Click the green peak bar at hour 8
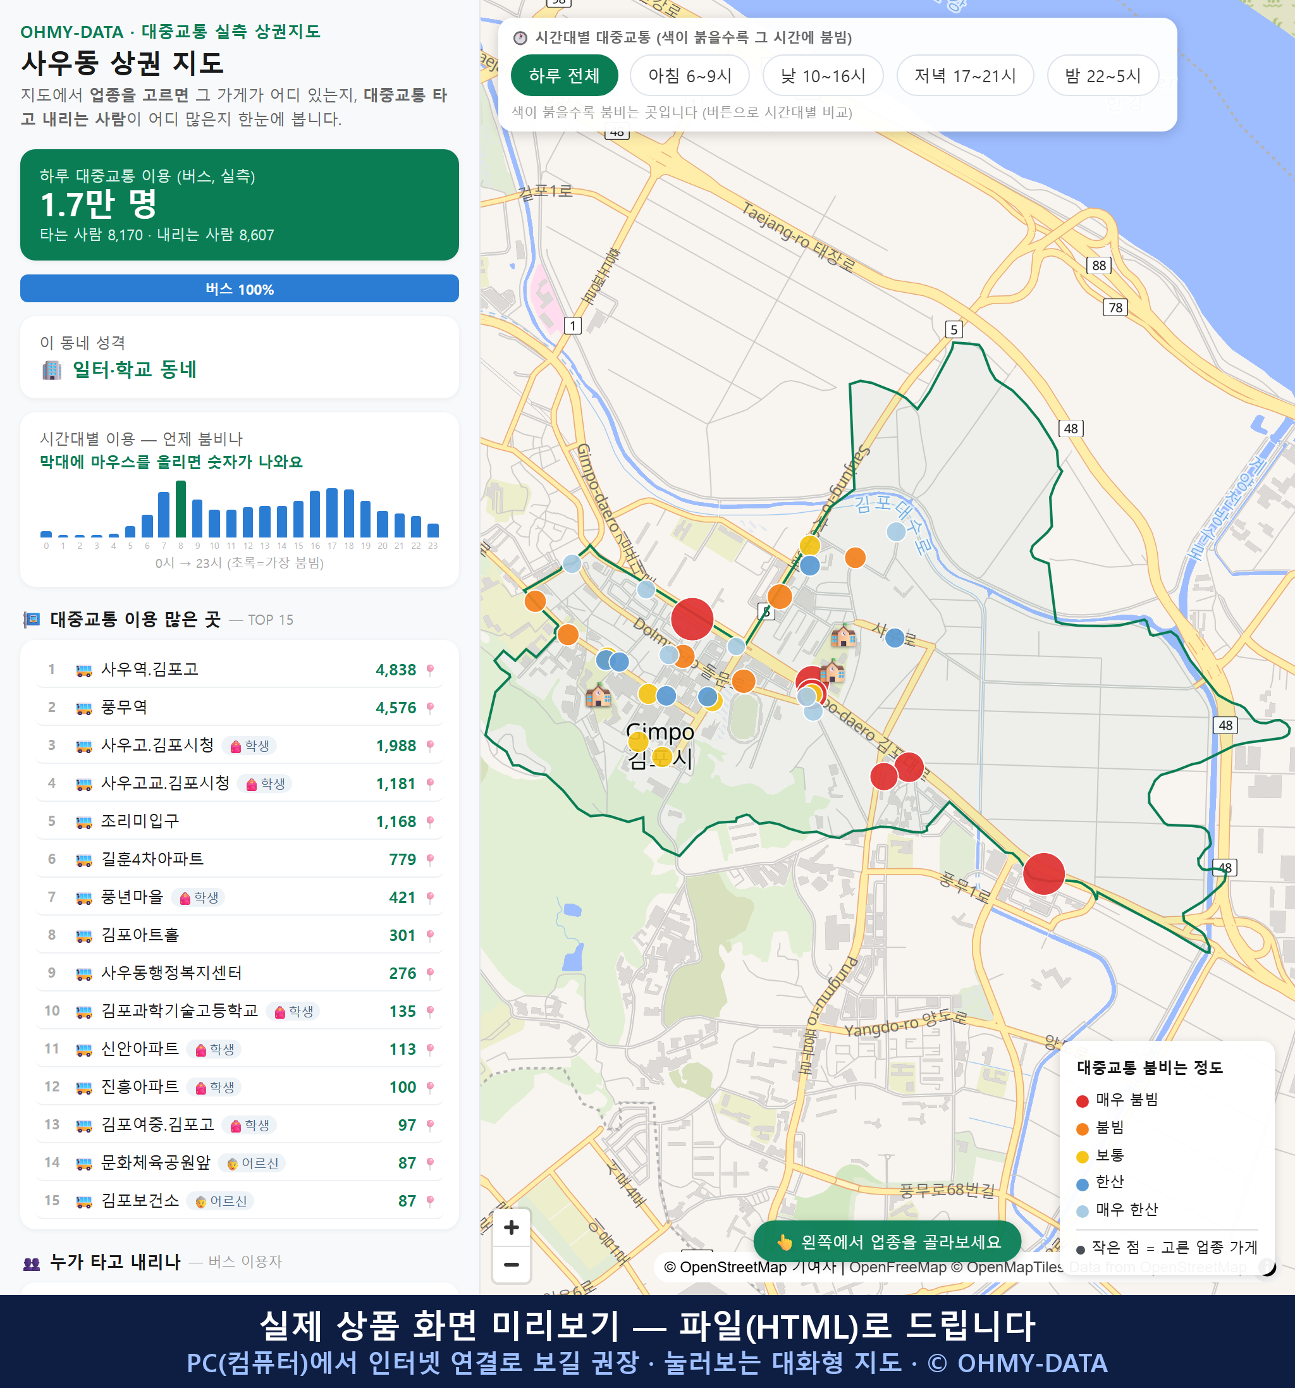The height and width of the screenshot is (1388, 1295). pyautogui.click(x=181, y=508)
